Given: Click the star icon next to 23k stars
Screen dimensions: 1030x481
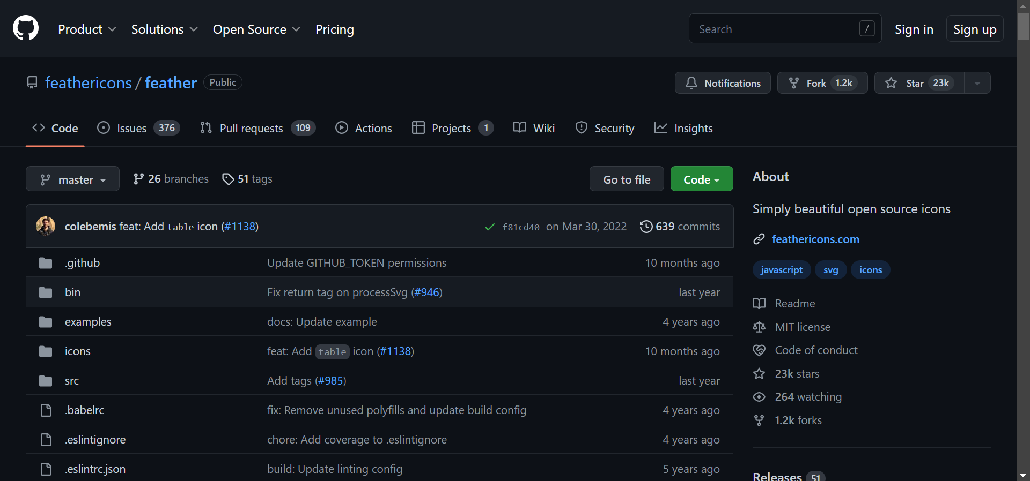Looking at the screenshot, I should point(759,374).
